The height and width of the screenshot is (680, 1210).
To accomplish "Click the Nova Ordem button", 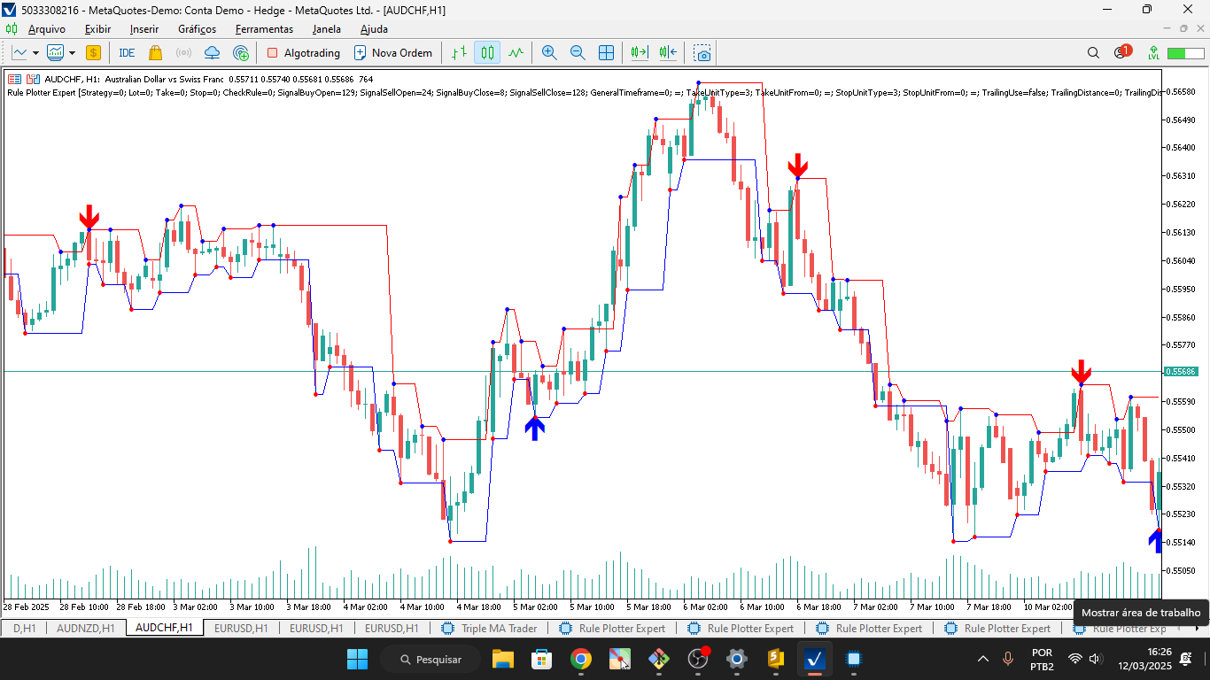I will click(393, 52).
